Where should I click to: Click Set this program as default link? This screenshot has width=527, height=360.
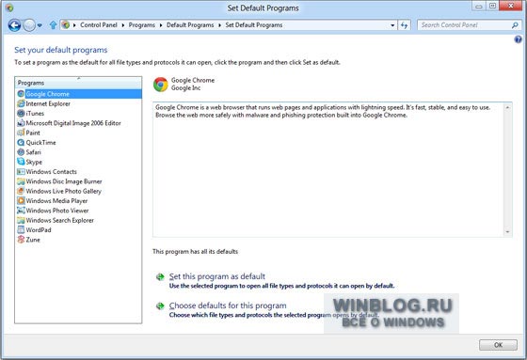[x=217, y=276]
